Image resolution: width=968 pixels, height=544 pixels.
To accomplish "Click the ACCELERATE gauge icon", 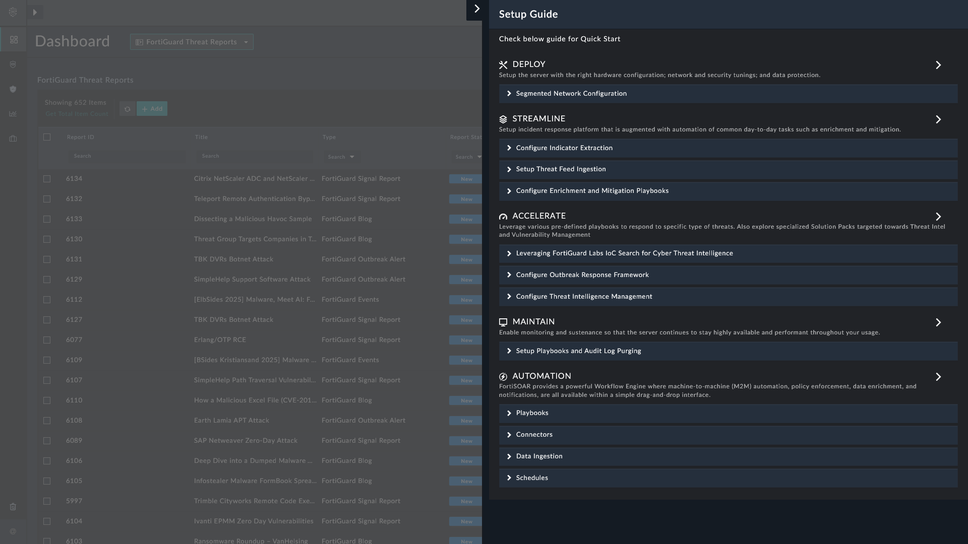I will pos(503,217).
